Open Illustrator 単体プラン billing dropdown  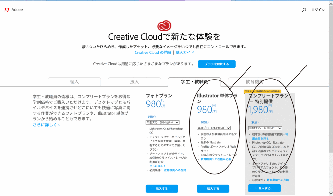click(213, 128)
